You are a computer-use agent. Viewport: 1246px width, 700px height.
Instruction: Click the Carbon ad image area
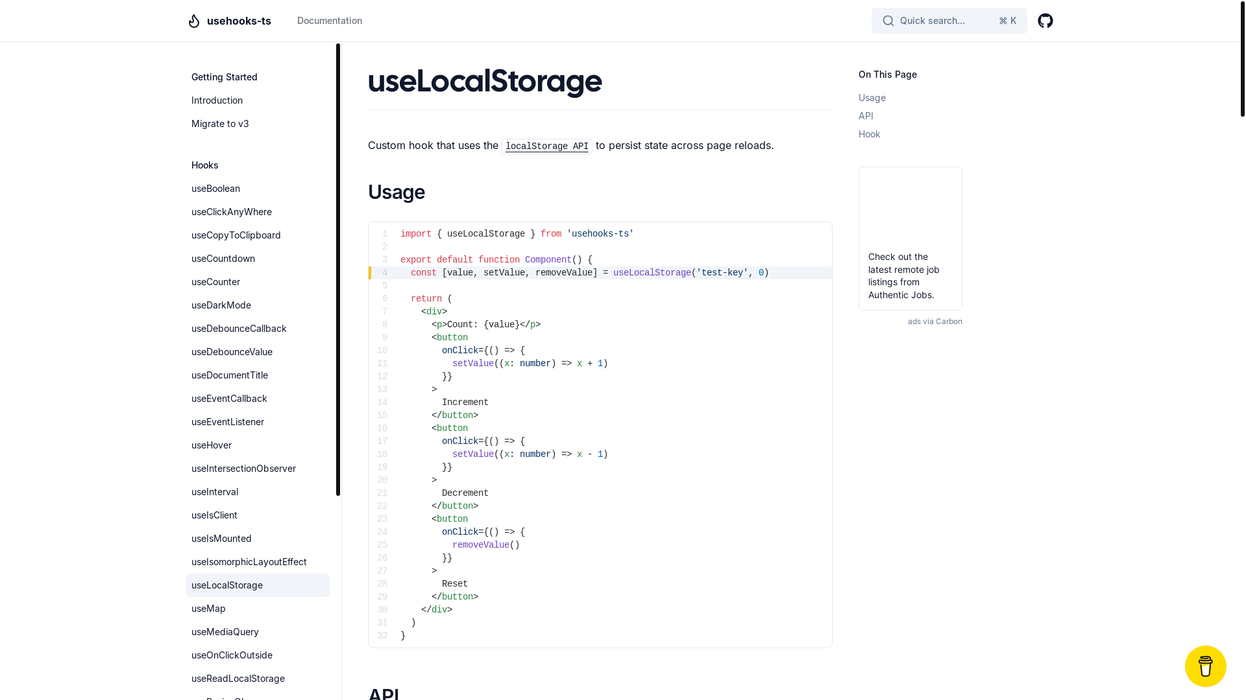910,209
